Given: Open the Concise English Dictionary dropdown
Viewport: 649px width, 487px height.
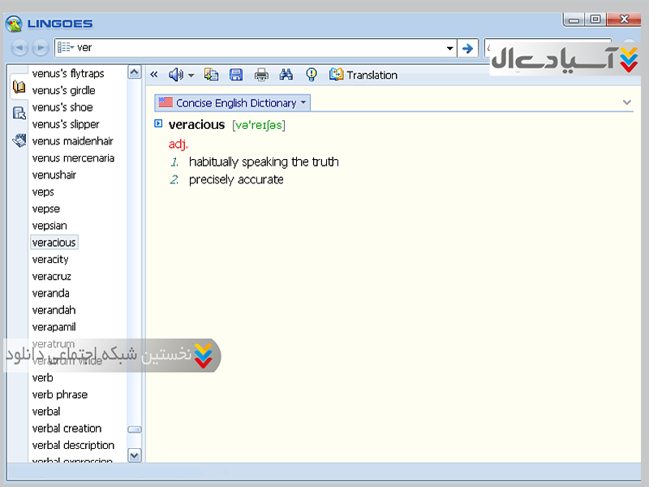Looking at the screenshot, I should click(303, 103).
